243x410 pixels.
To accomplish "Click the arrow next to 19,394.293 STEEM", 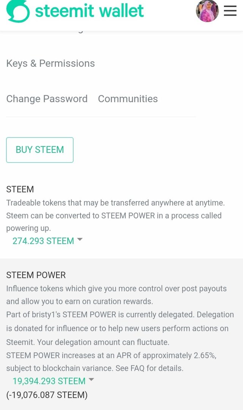I will pyautogui.click(x=91, y=380).
